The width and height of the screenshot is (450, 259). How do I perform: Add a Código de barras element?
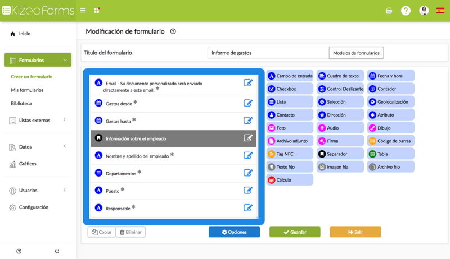point(391,141)
